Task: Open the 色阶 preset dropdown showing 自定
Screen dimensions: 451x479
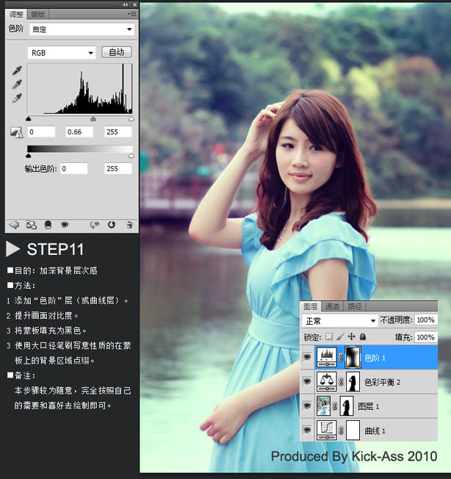Action: pos(82,29)
